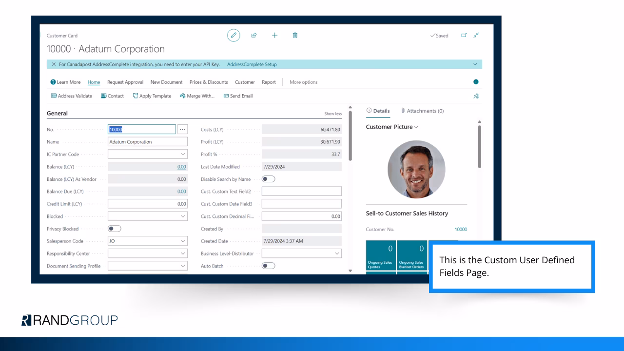Click the No. input field

(x=142, y=129)
